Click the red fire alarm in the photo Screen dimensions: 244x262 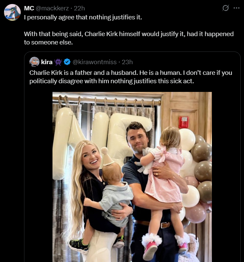[183, 122]
